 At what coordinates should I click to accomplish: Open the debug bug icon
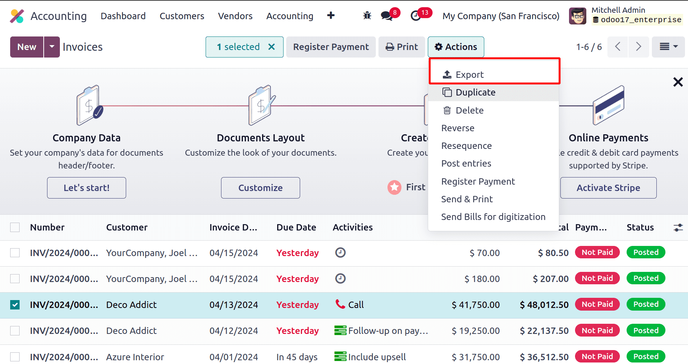click(367, 16)
